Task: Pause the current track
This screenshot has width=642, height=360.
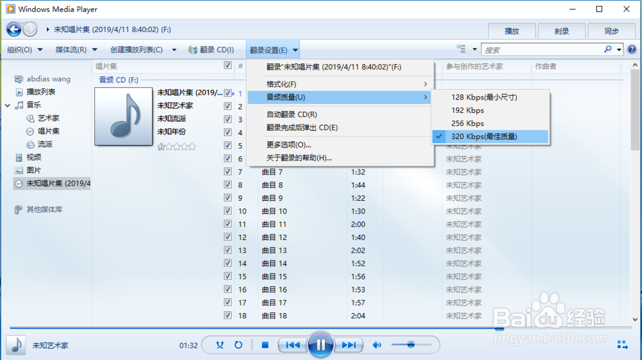Action: click(320, 345)
